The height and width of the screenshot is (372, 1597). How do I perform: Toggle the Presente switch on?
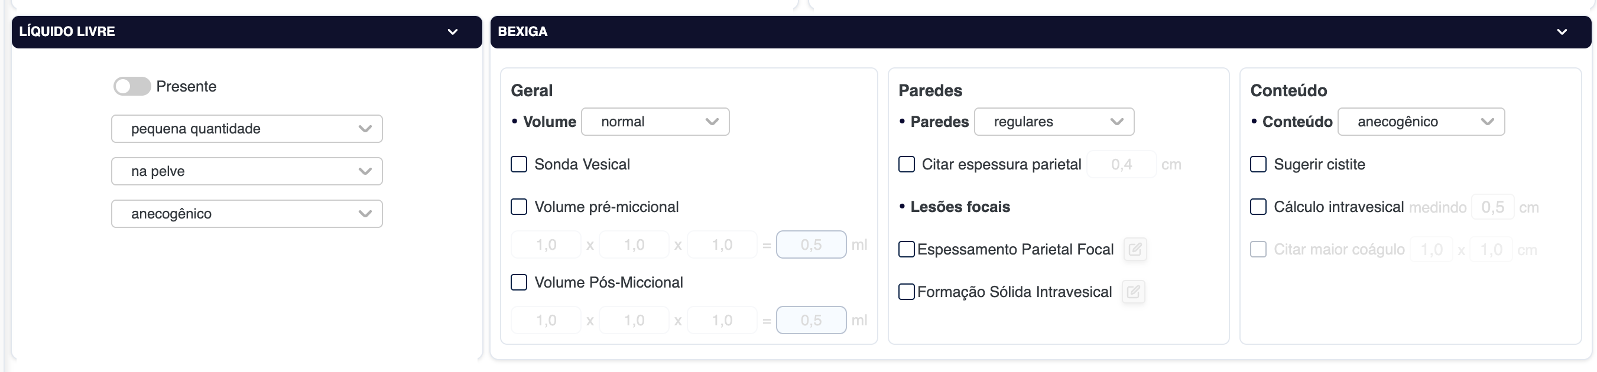(132, 87)
